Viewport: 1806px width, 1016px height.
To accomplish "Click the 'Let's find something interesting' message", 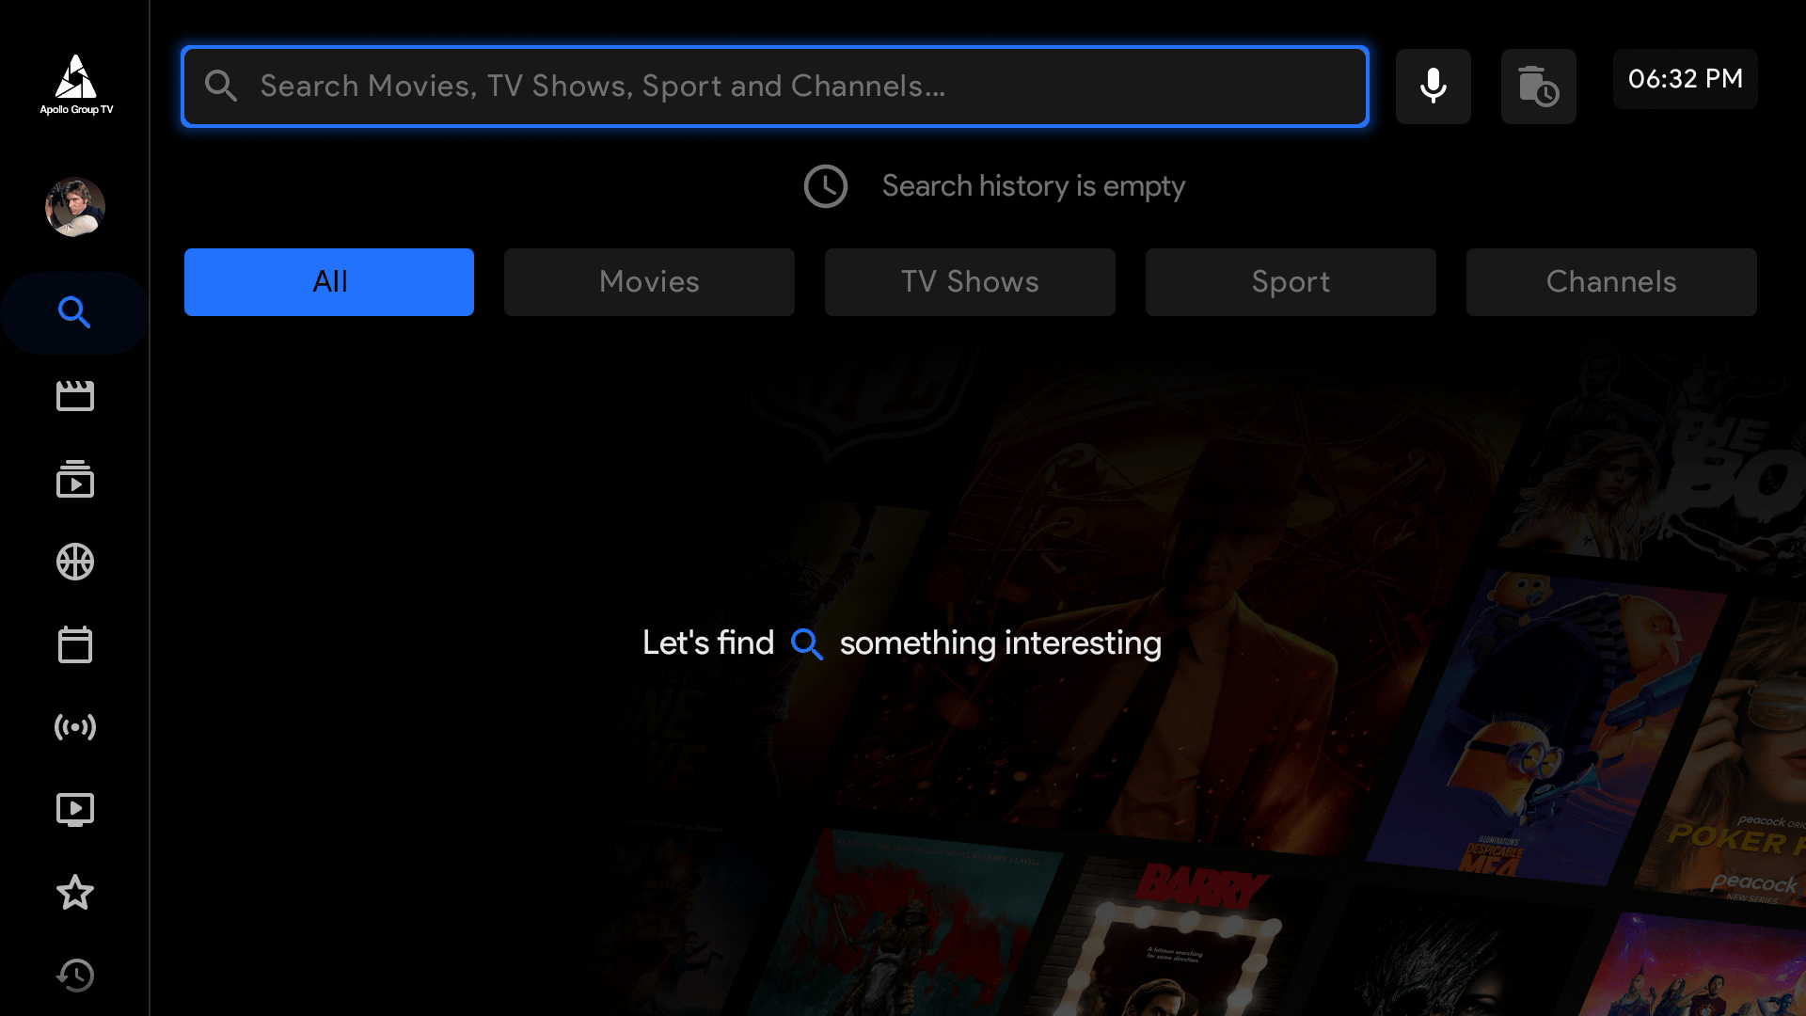I will (x=902, y=643).
